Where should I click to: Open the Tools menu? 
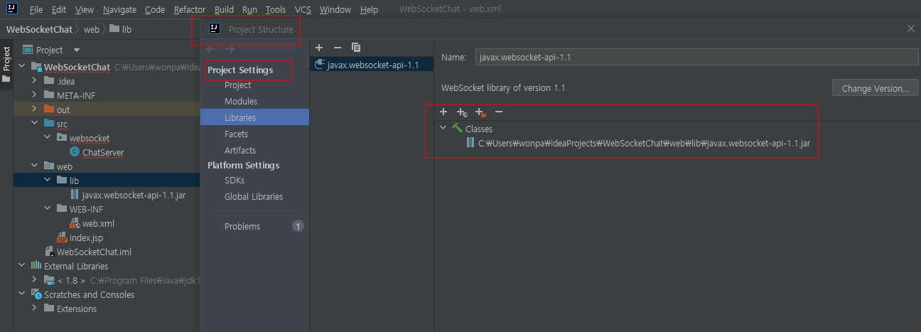(x=276, y=10)
